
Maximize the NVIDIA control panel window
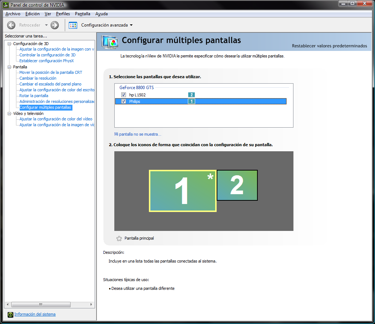pos(352,3)
